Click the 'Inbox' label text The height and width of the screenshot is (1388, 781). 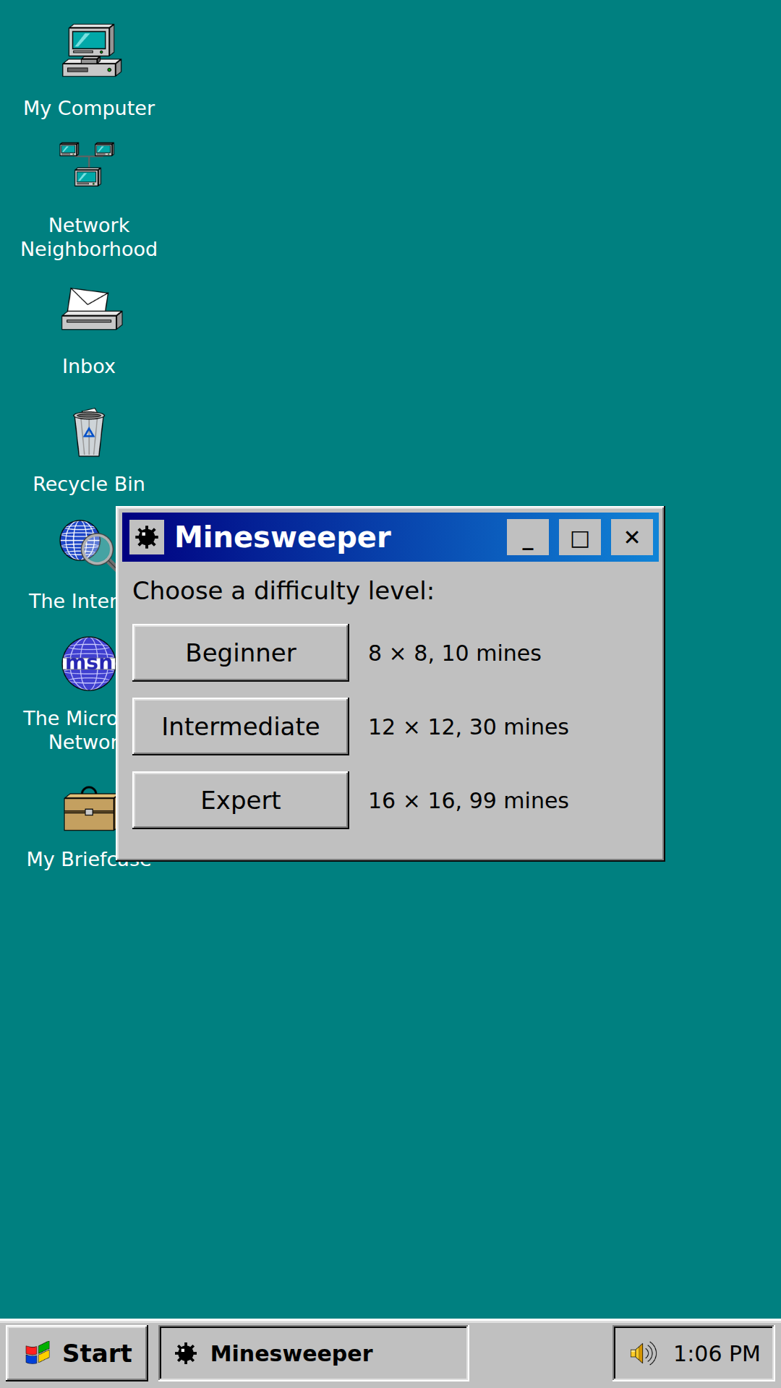click(x=89, y=367)
